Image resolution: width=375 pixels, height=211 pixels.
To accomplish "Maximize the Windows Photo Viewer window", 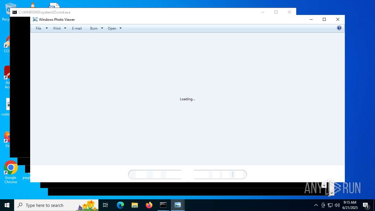I will coord(324,20).
